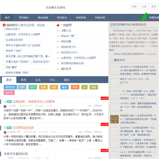The width and height of the screenshot is (159, 159).
Task: Click the 灵异事发源地 site title
Action: pyautogui.click(x=55, y=8)
